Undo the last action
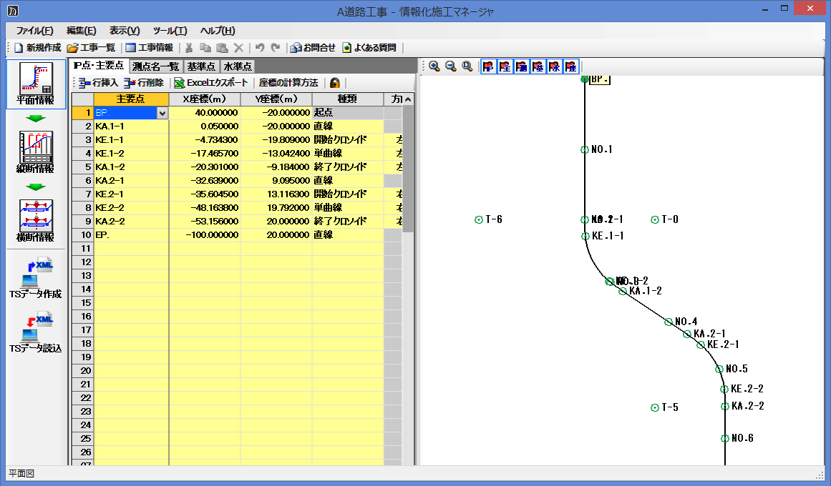Viewport: 831px width, 486px height. 260,48
